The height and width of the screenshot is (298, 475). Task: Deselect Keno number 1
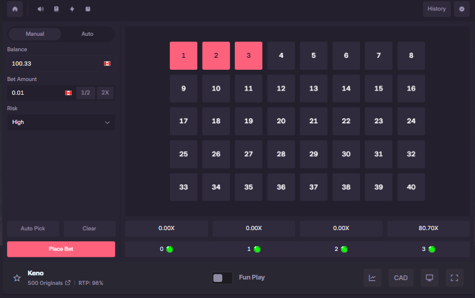coord(184,55)
